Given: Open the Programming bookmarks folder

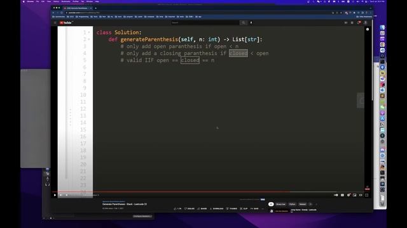Looking at the screenshot, I should pyautogui.click(x=82, y=16).
